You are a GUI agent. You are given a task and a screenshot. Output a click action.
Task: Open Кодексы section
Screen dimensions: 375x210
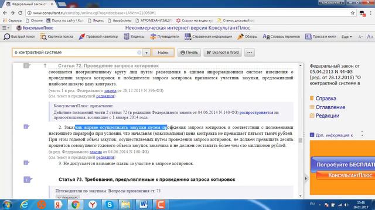[134, 37]
